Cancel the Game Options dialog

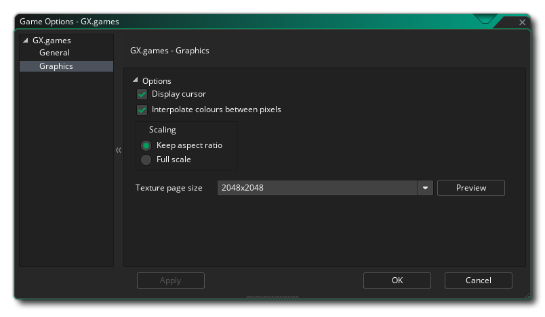(x=479, y=281)
